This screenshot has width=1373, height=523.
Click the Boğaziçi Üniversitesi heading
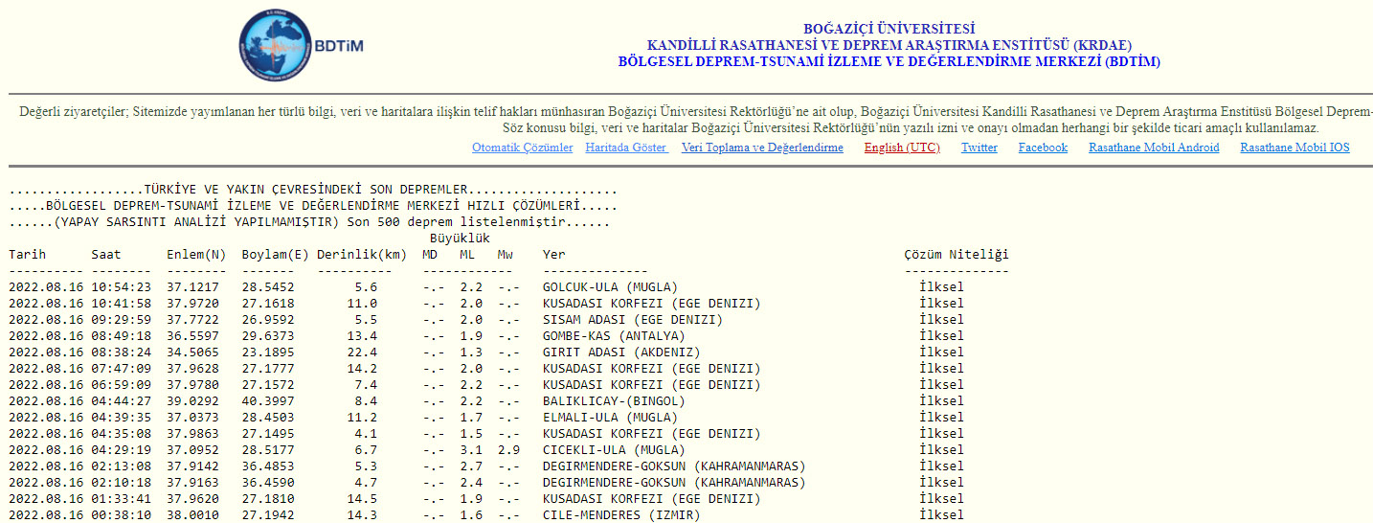click(889, 29)
